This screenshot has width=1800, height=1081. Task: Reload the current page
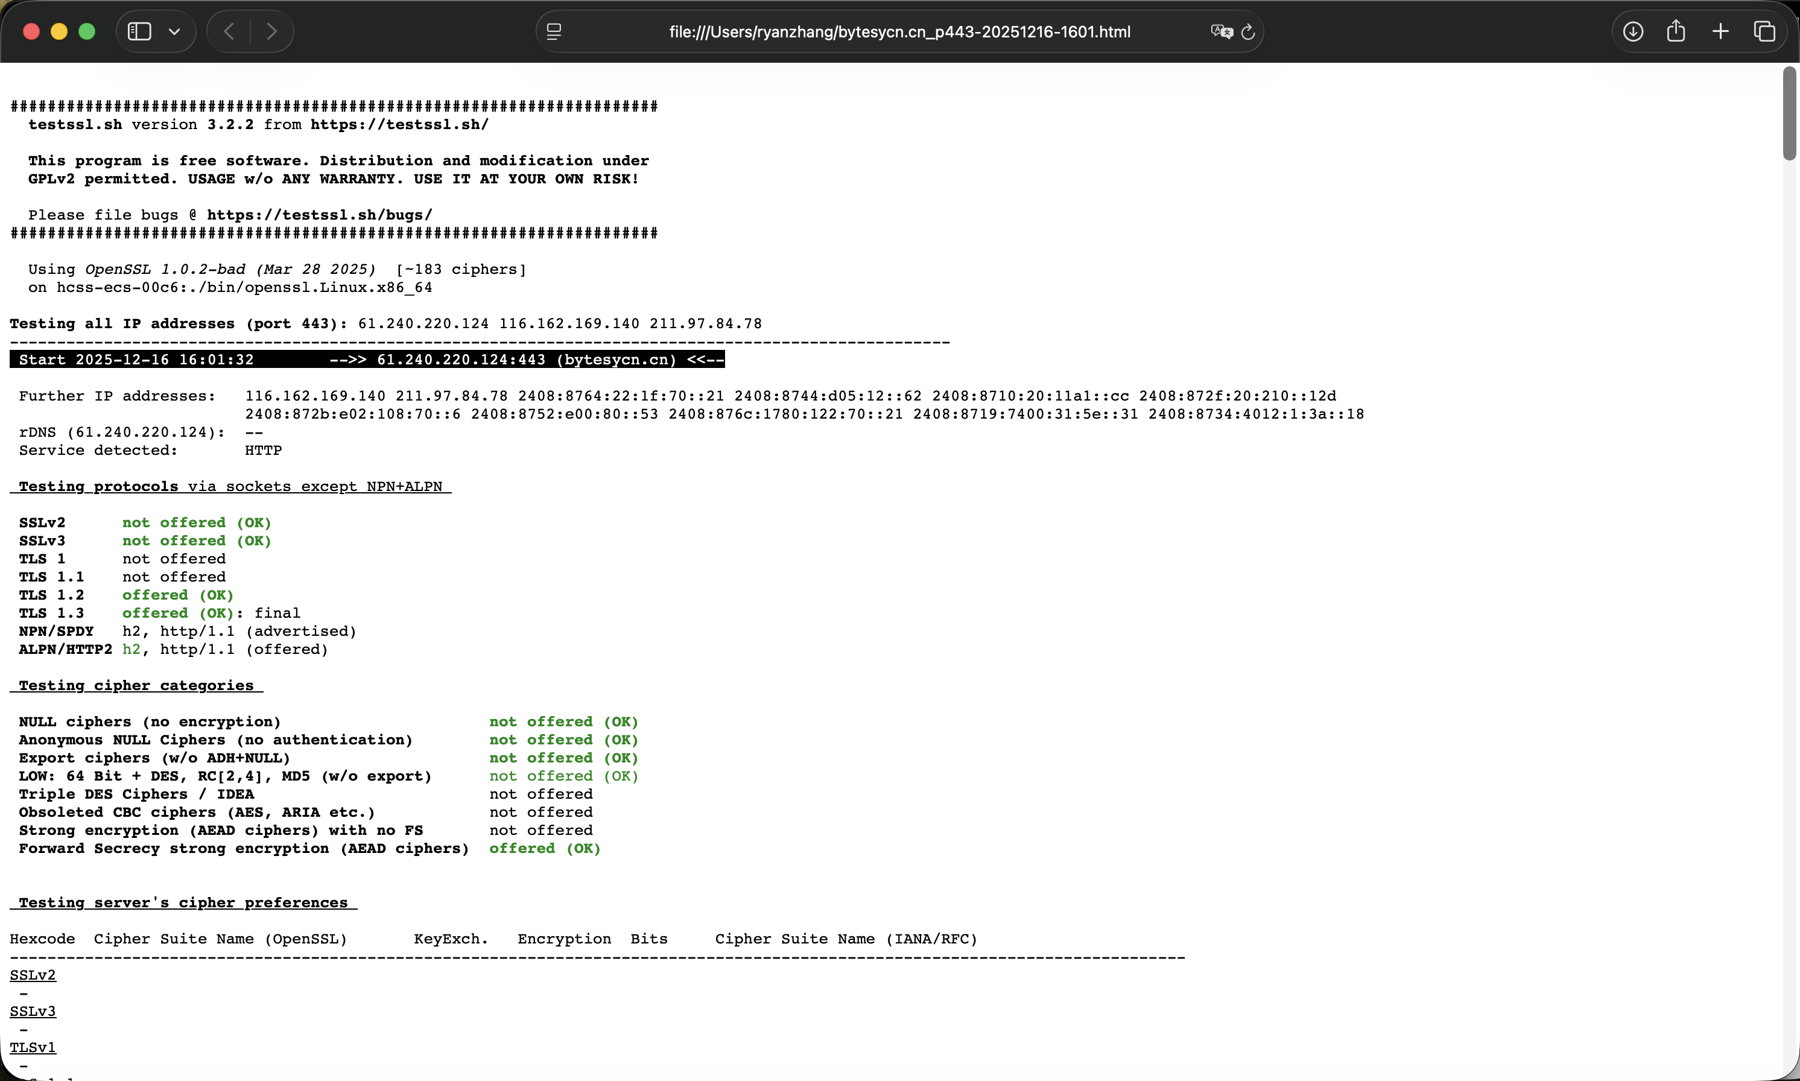(x=1248, y=31)
